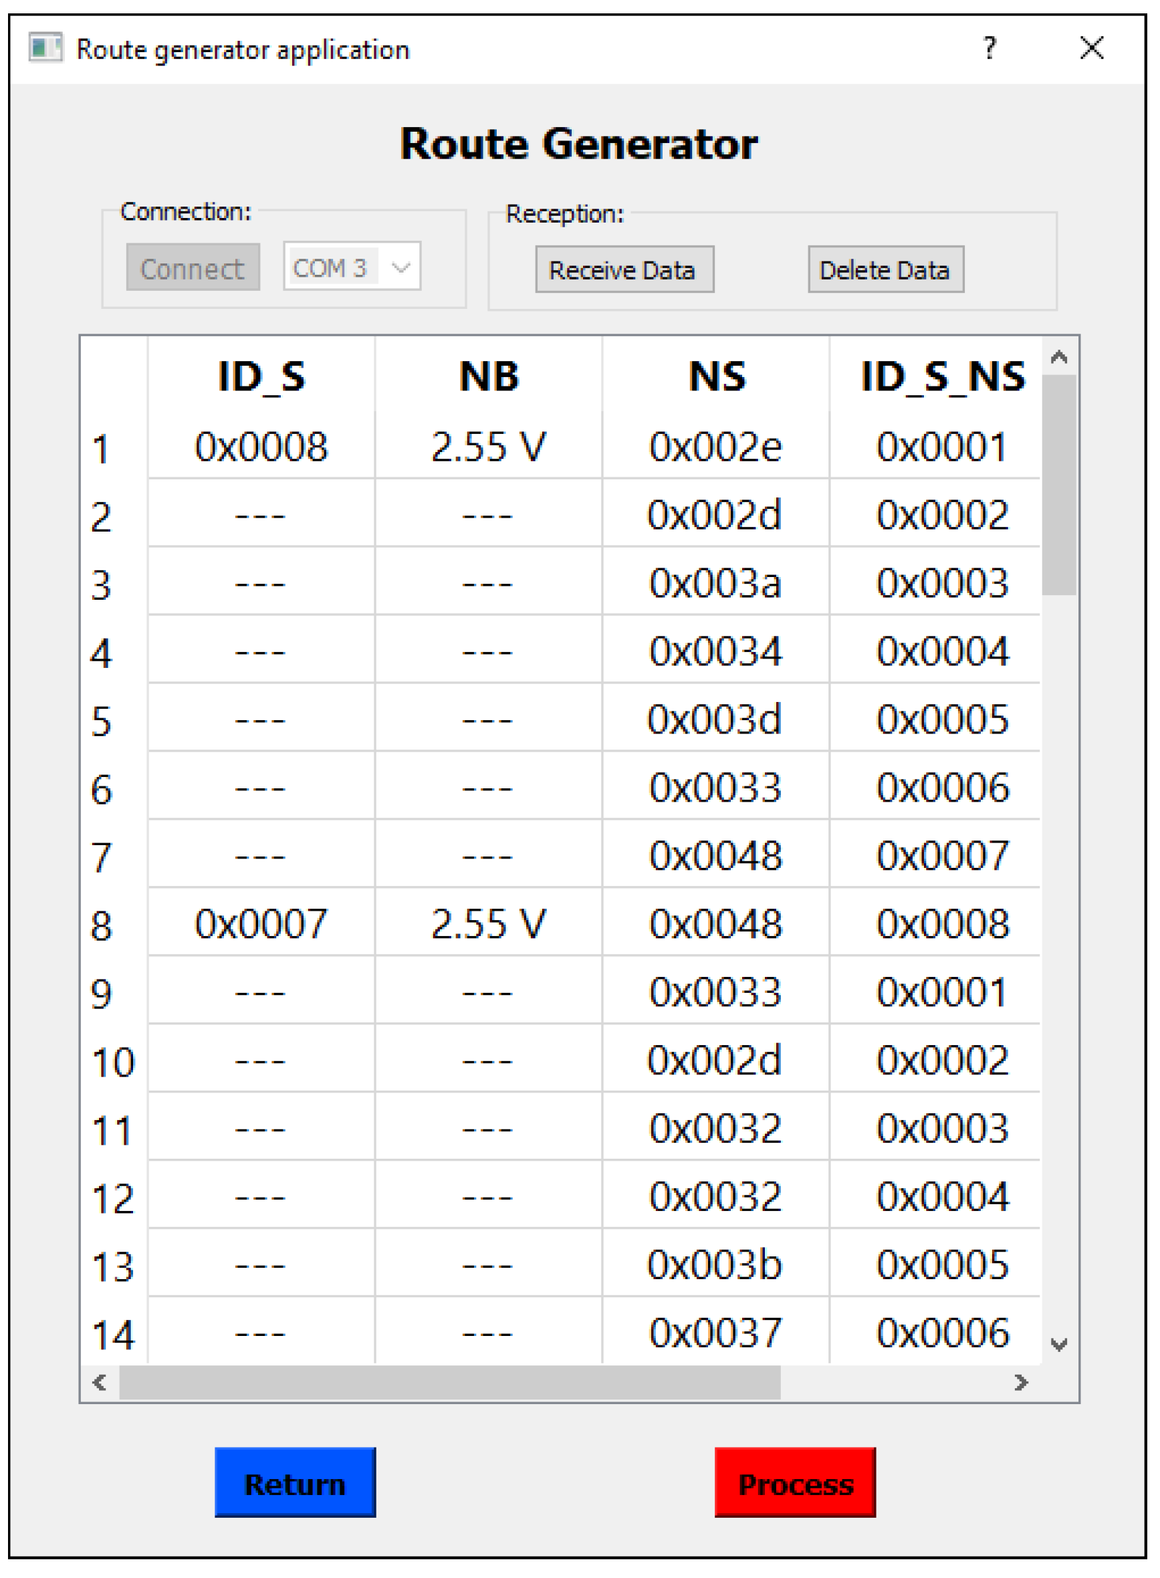Close the Route generator application window
Viewport: 1160px width, 1578px height.
(x=1091, y=48)
